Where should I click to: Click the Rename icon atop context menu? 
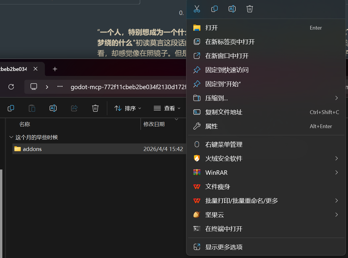tap(232, 9)
